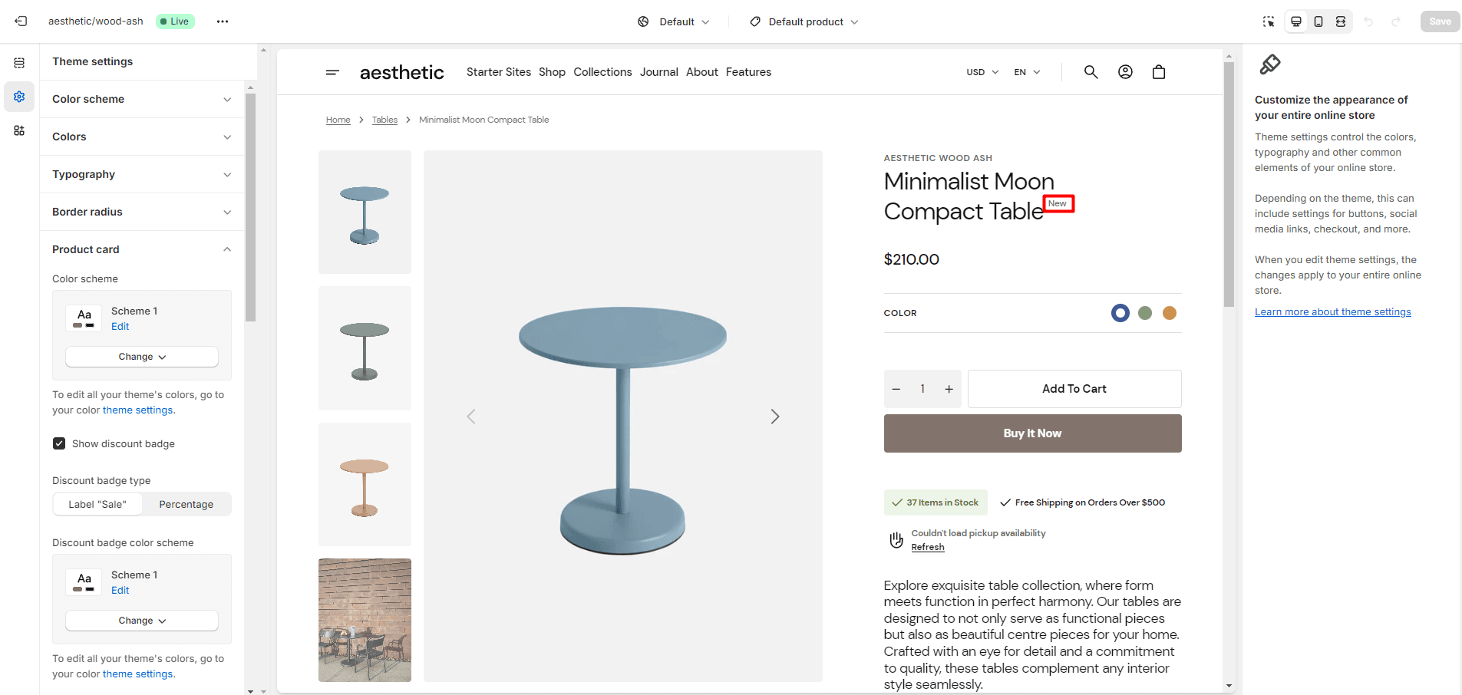
Task: Click the exit editor icon
Action: click(21, 21)
